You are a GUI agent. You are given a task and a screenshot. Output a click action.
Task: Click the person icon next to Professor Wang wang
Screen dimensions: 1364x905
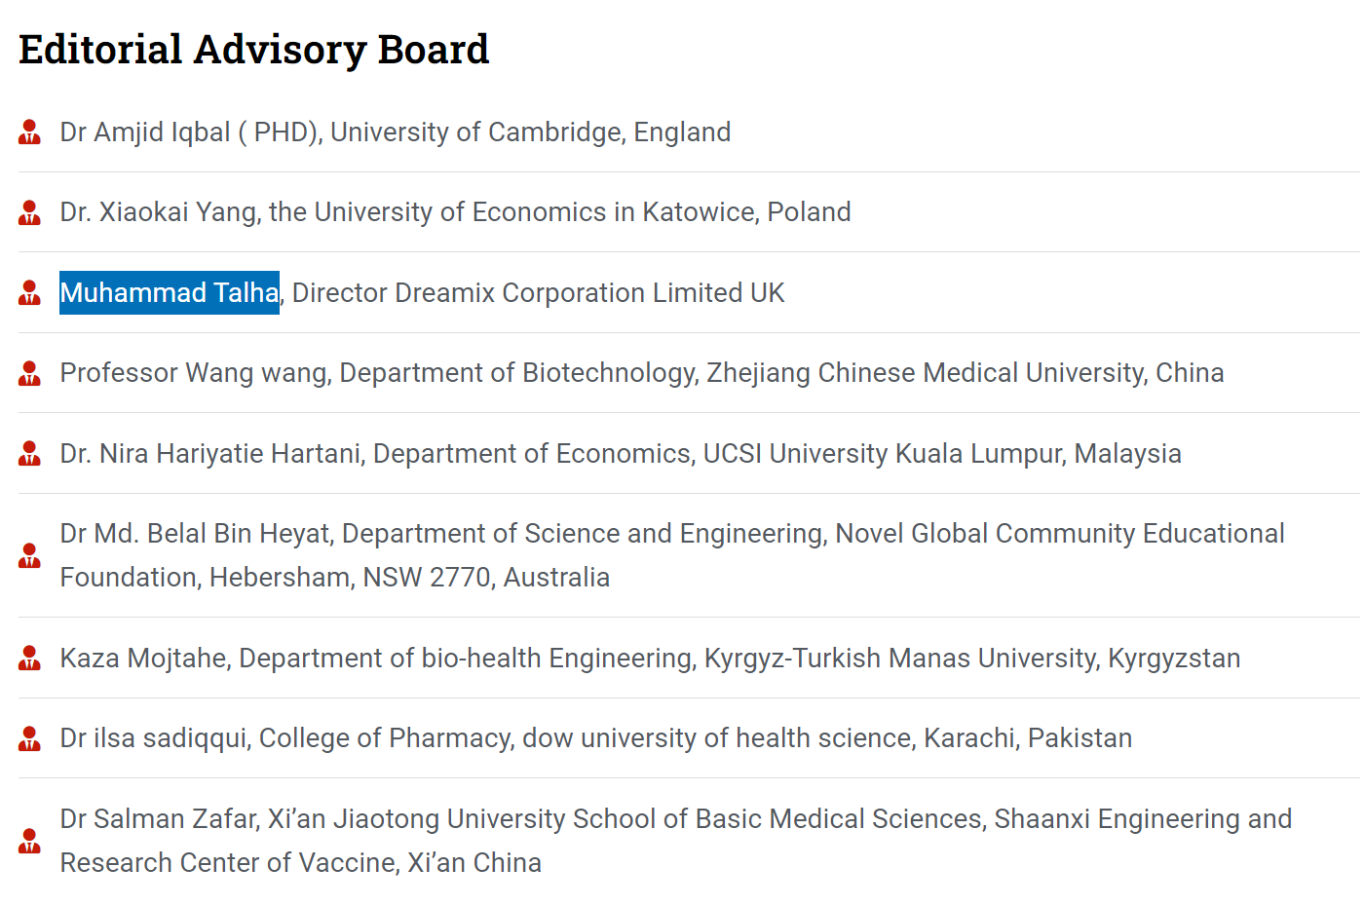tap(30, 373)
